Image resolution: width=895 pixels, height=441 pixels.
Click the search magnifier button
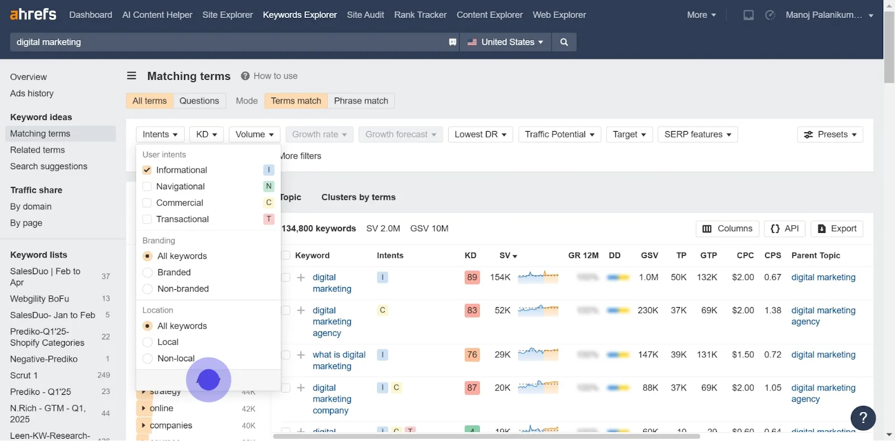[564, 42]
